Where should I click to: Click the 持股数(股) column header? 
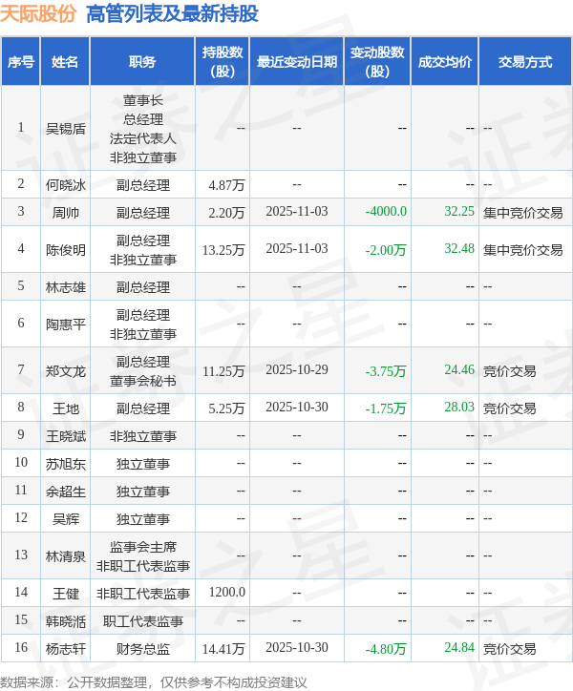(223, 62)
